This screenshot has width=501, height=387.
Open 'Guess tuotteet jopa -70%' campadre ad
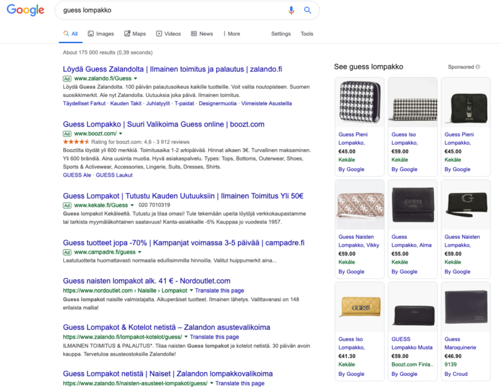[x=183, y=243]
